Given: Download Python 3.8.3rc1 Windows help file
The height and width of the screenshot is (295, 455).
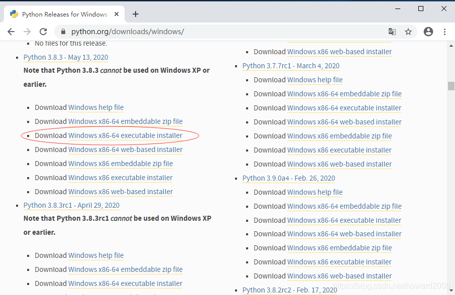Looking at the screenshot, I should [x=96, y=255].
